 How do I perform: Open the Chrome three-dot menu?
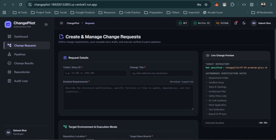click(x=271, y=4)
